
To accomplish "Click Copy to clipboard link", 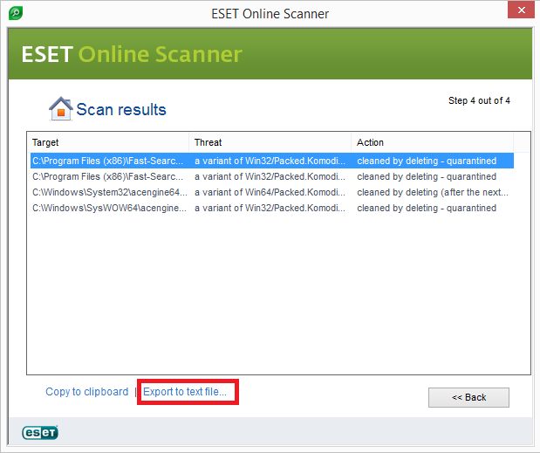I will click(86, 392).
